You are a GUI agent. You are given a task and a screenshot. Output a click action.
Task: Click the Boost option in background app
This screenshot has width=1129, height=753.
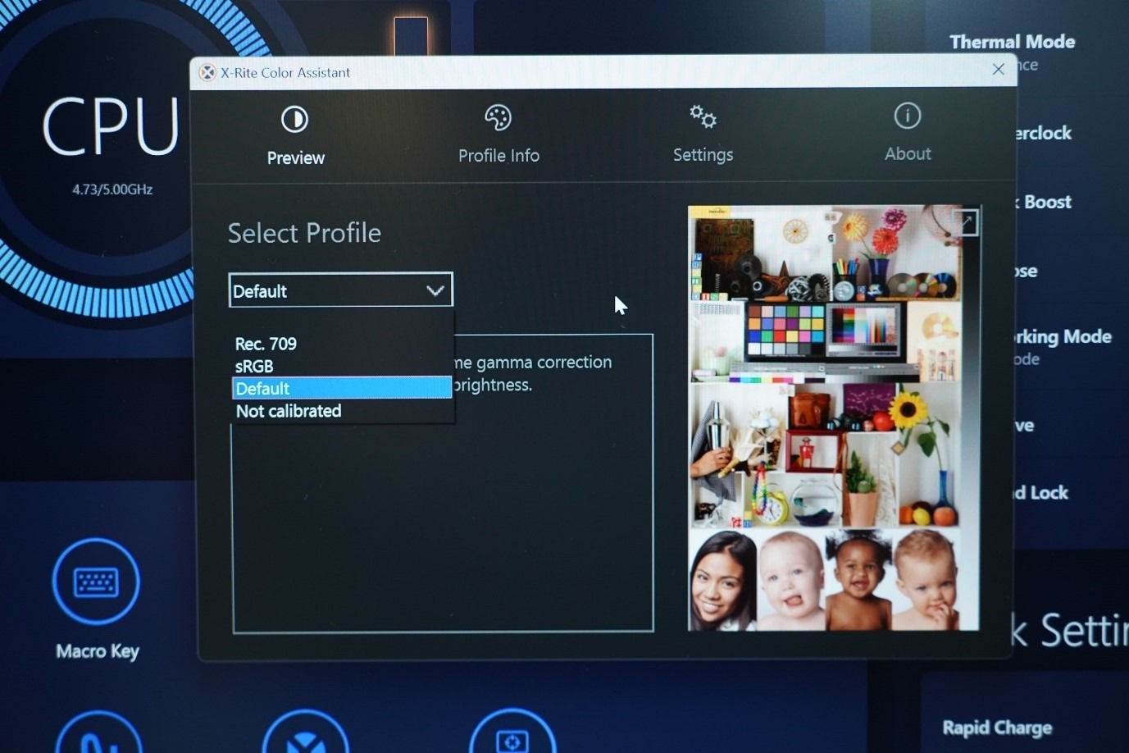point(1042,202)
